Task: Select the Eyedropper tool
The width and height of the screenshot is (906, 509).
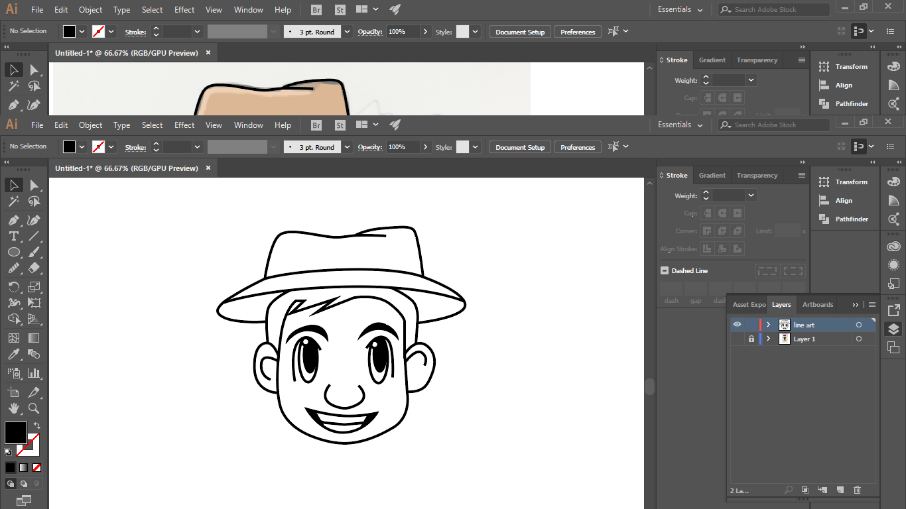Action: [13, 355]
